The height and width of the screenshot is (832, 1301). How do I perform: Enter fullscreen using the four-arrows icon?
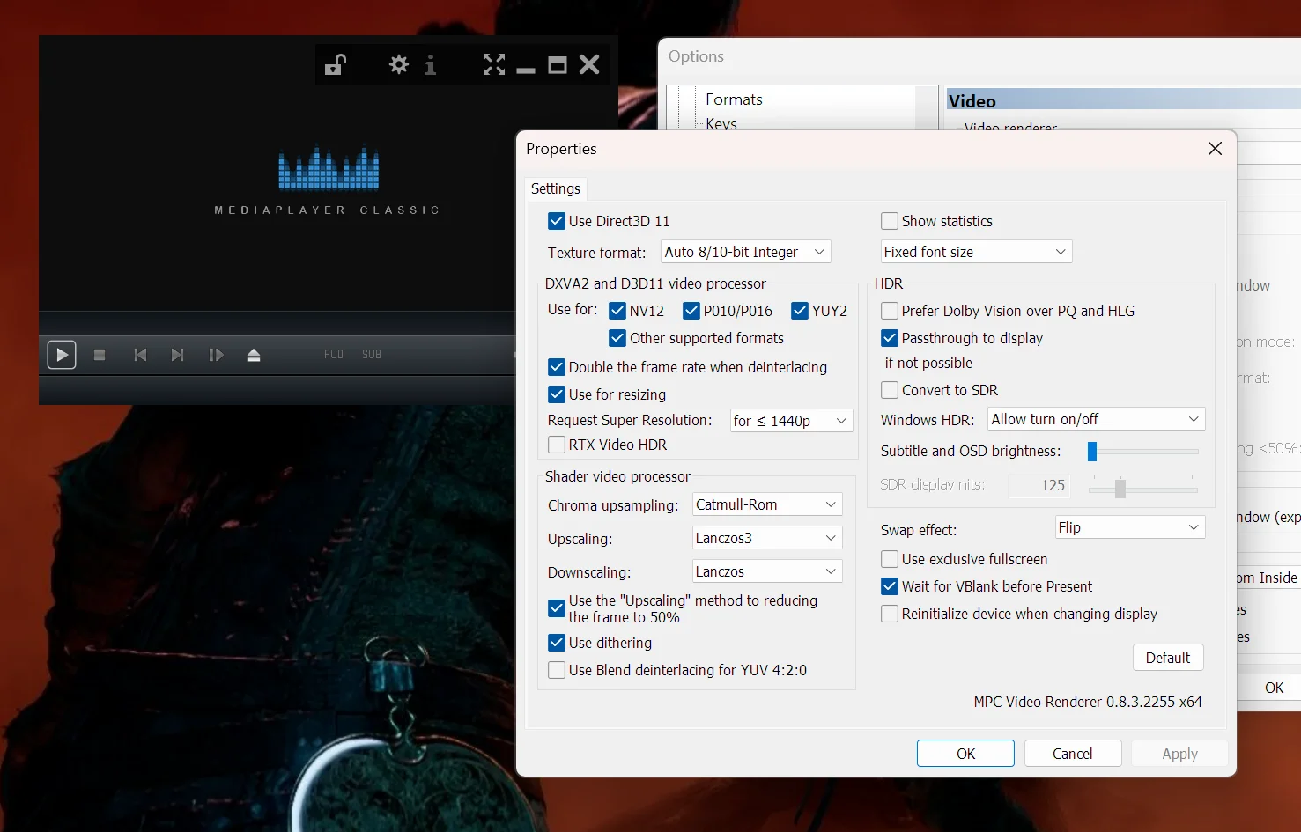click(x=494, y=64)
